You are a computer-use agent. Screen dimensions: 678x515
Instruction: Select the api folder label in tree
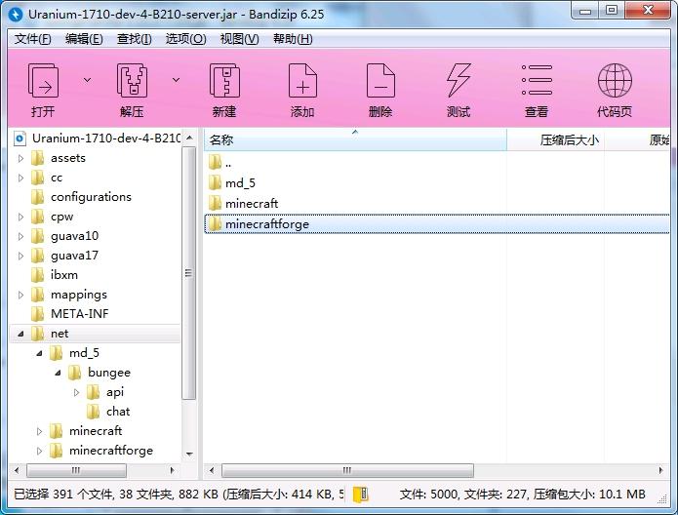point(114,392)
